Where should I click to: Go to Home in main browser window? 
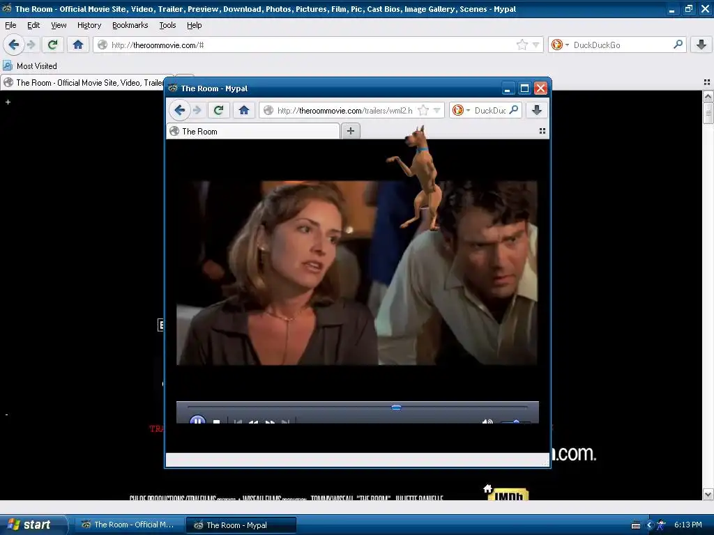78,45
